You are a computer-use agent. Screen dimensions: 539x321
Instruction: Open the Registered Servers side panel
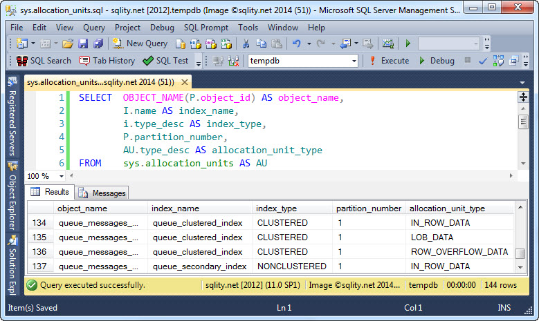[x=12, y=117]
